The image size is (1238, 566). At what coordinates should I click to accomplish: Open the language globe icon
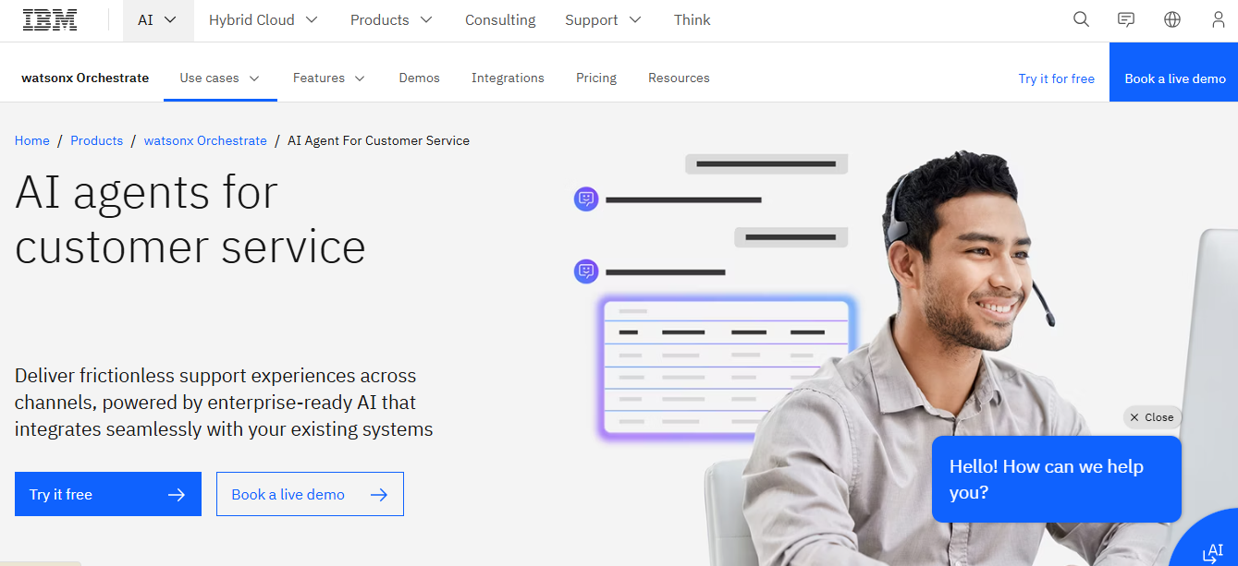point(1171,18)
